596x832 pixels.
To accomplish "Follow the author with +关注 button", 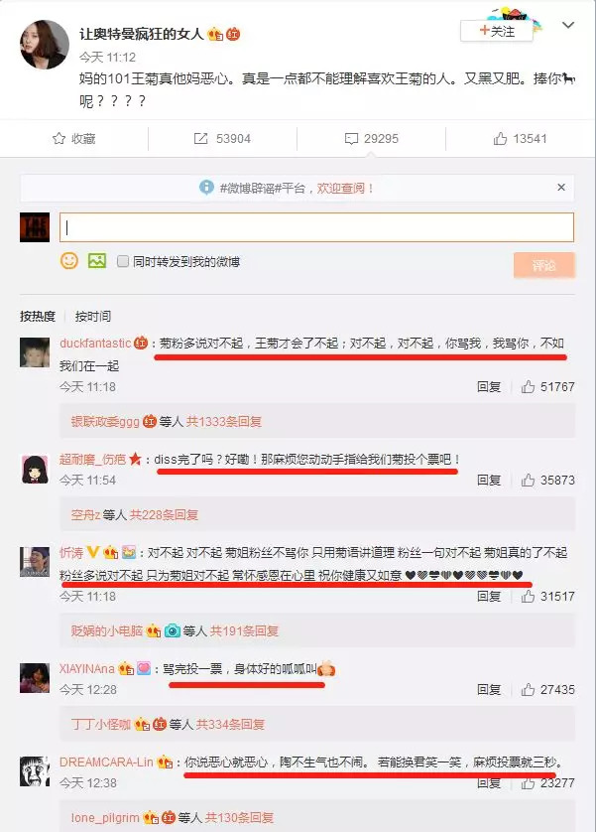I will coord(497,32).
